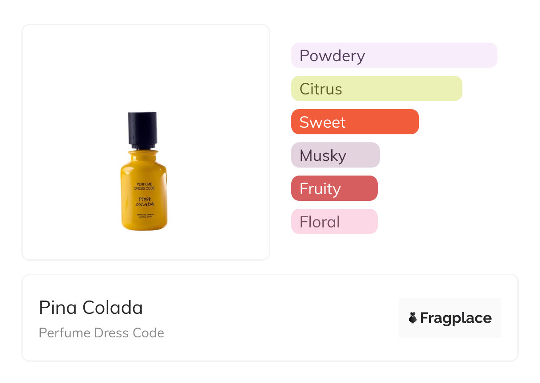Screen dimensions: 540x383
Task: Select the Citrus accord bar
Action: coord(376,89)
